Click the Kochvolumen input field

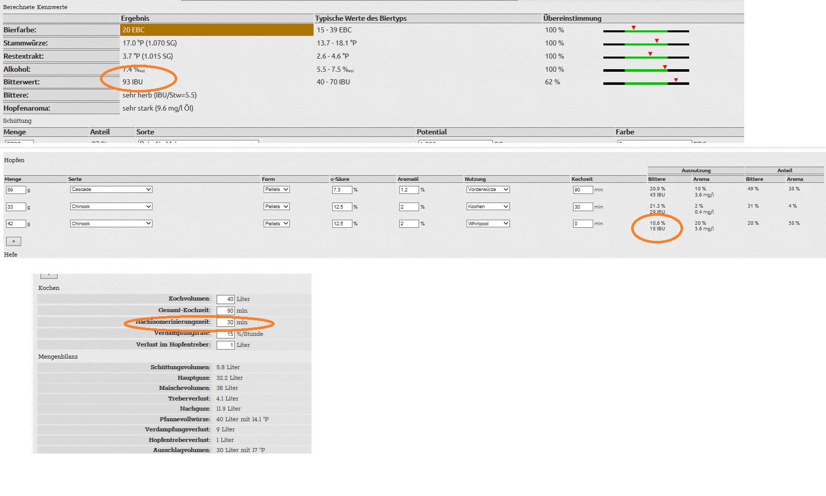pos(226,299)
